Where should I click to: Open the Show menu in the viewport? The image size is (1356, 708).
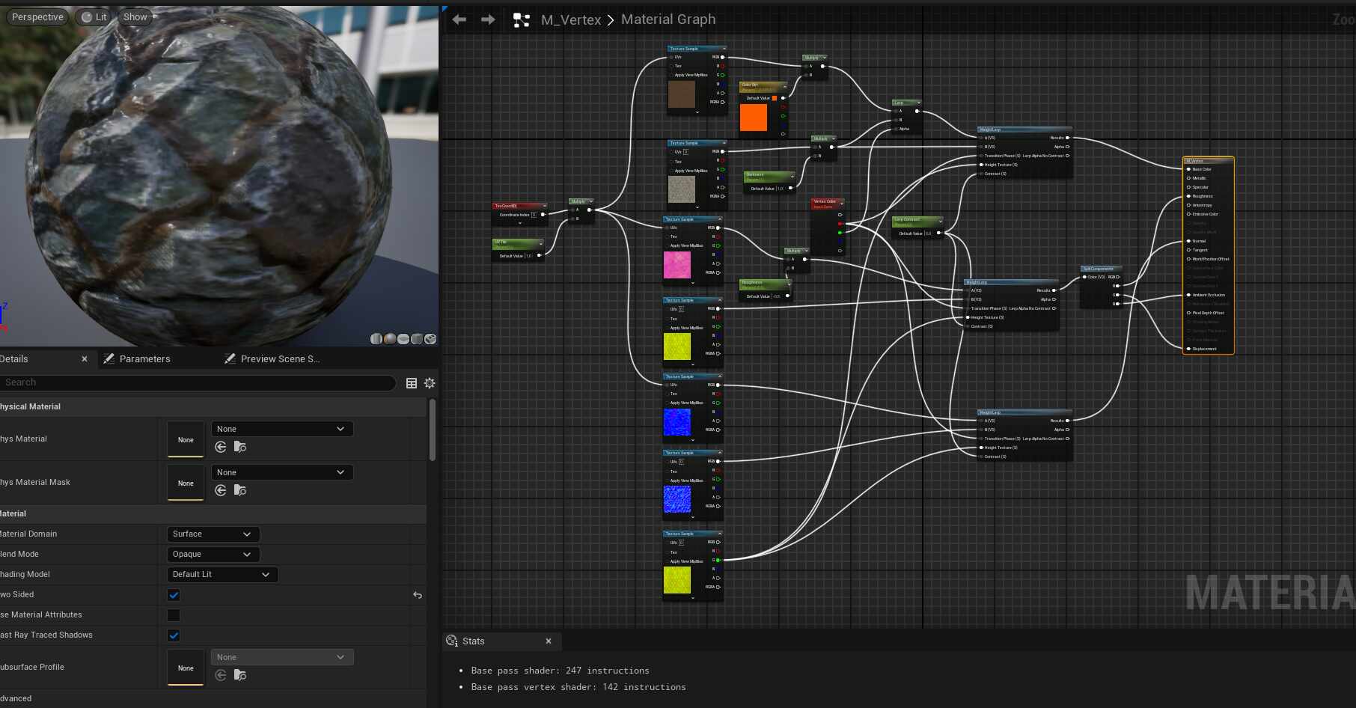[135, 16]
